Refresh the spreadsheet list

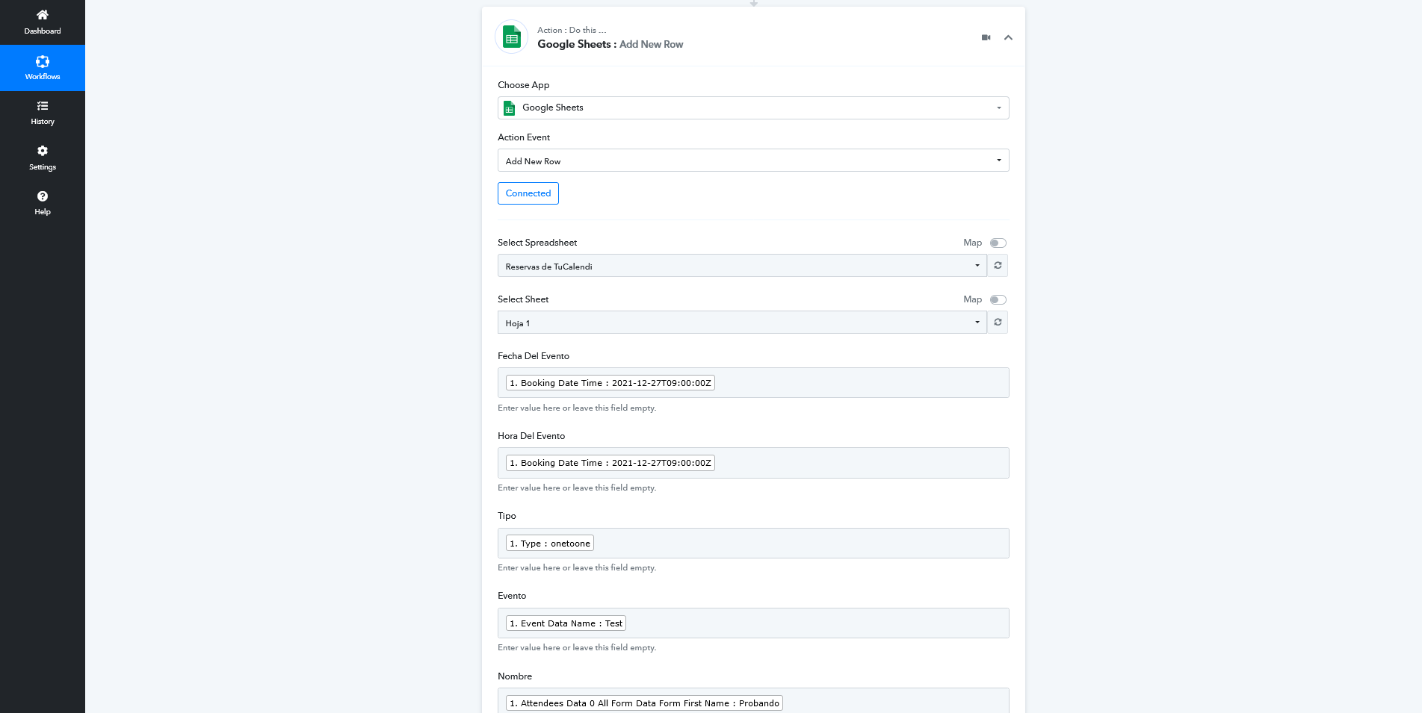(x=998, y=266)
